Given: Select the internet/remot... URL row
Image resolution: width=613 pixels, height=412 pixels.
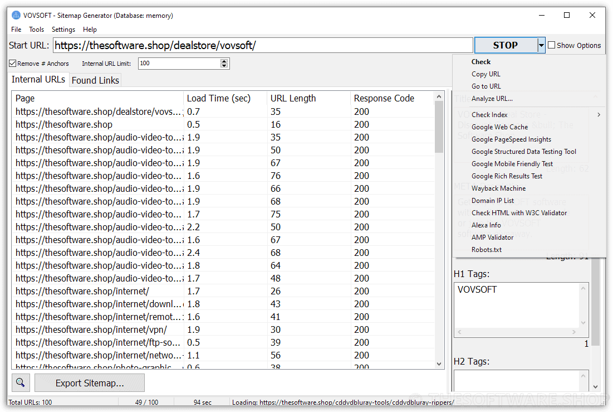Looking at the screenshot, I should click(223, 317).
